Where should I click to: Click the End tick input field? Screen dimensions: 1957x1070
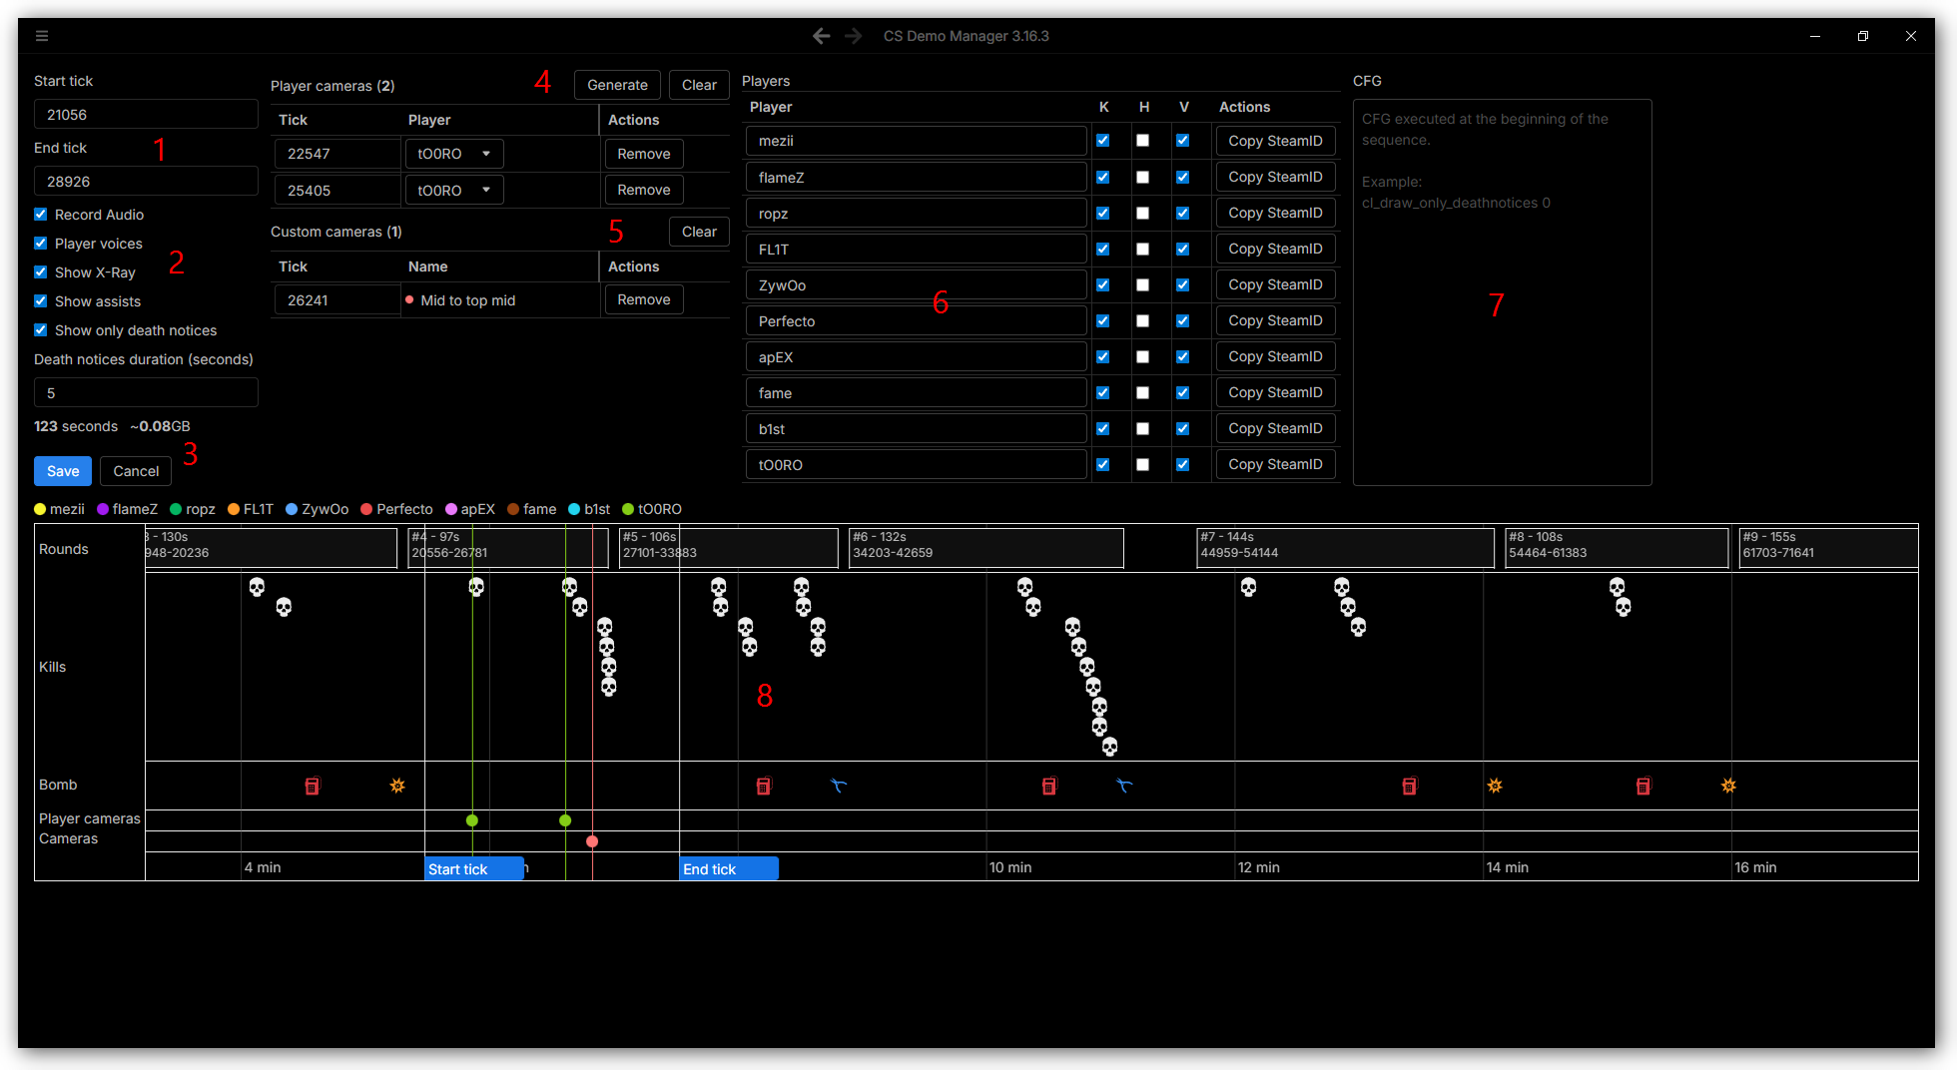point(146,181)
